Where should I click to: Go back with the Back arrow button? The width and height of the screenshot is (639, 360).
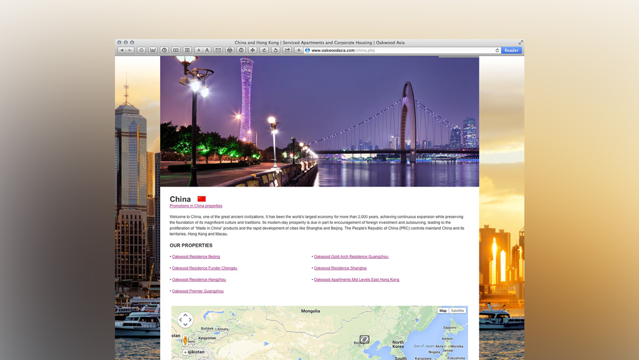tap(122, 51)
